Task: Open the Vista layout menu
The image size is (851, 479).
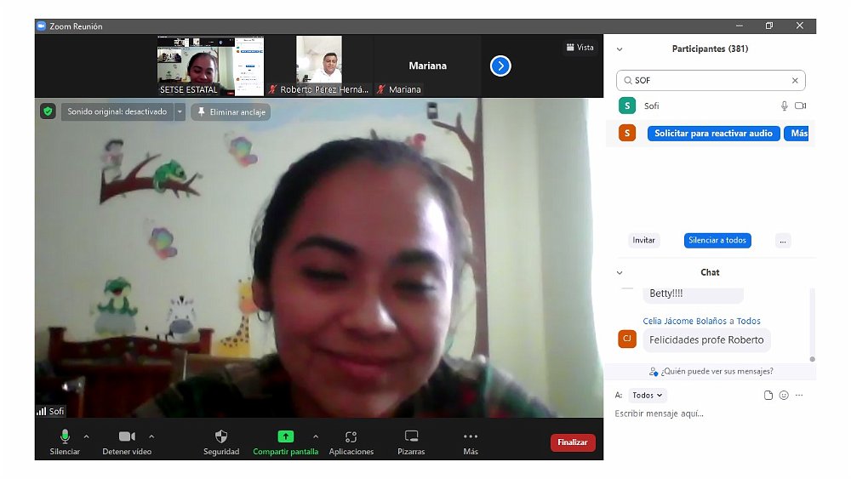Action: click(580, 48)
